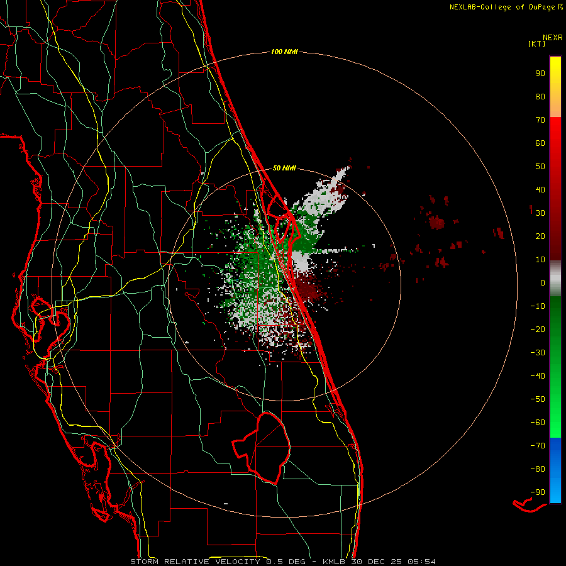The width and height of the screenshot is (566, 566).
Task: Click the -90 value on the velocity scale
Action: pyautogui.click(x=538, y=492)
